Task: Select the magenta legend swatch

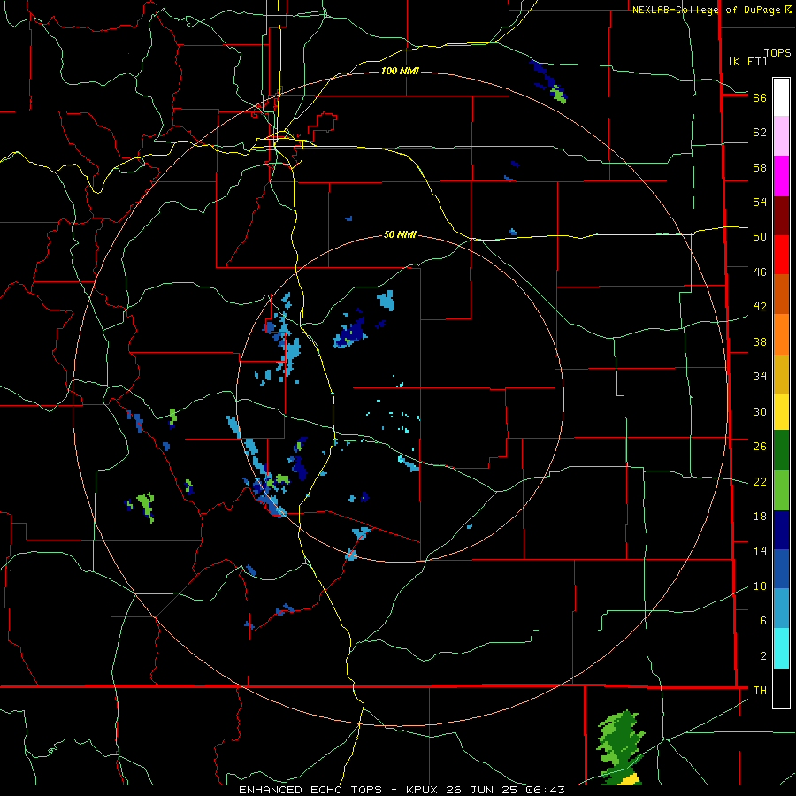Action: [781, 176]
